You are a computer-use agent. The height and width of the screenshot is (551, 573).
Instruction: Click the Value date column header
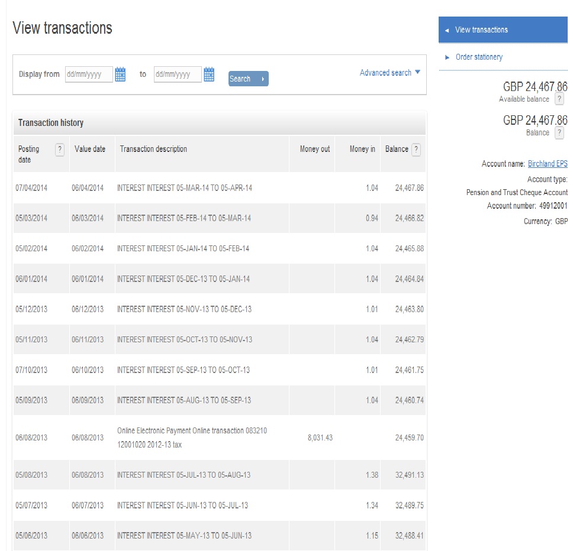tap(90, 149)
